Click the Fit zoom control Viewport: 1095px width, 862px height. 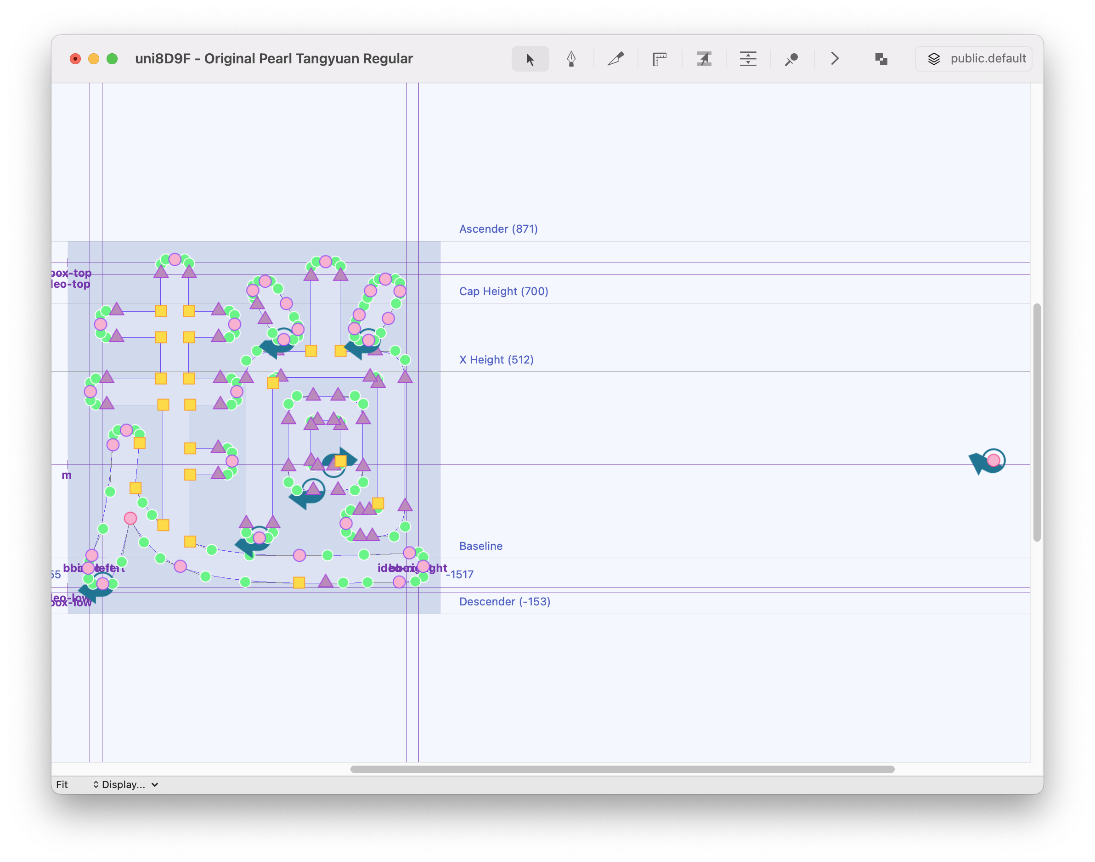[x=62, y=784]
